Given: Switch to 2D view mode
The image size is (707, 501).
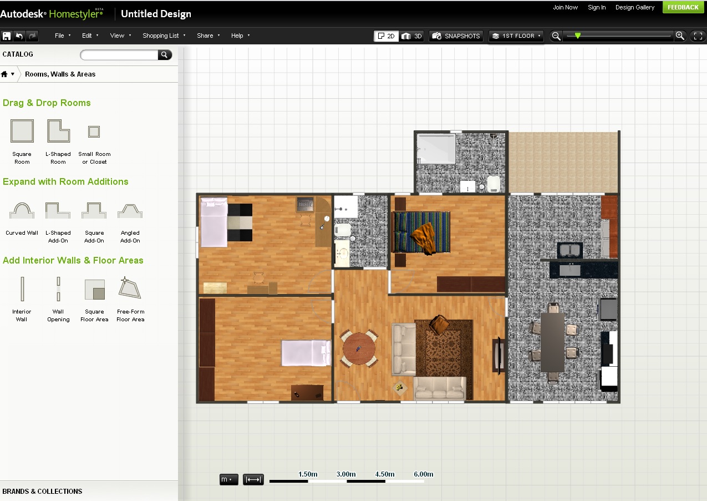Looking at the screenshot, I should (386, 36).
